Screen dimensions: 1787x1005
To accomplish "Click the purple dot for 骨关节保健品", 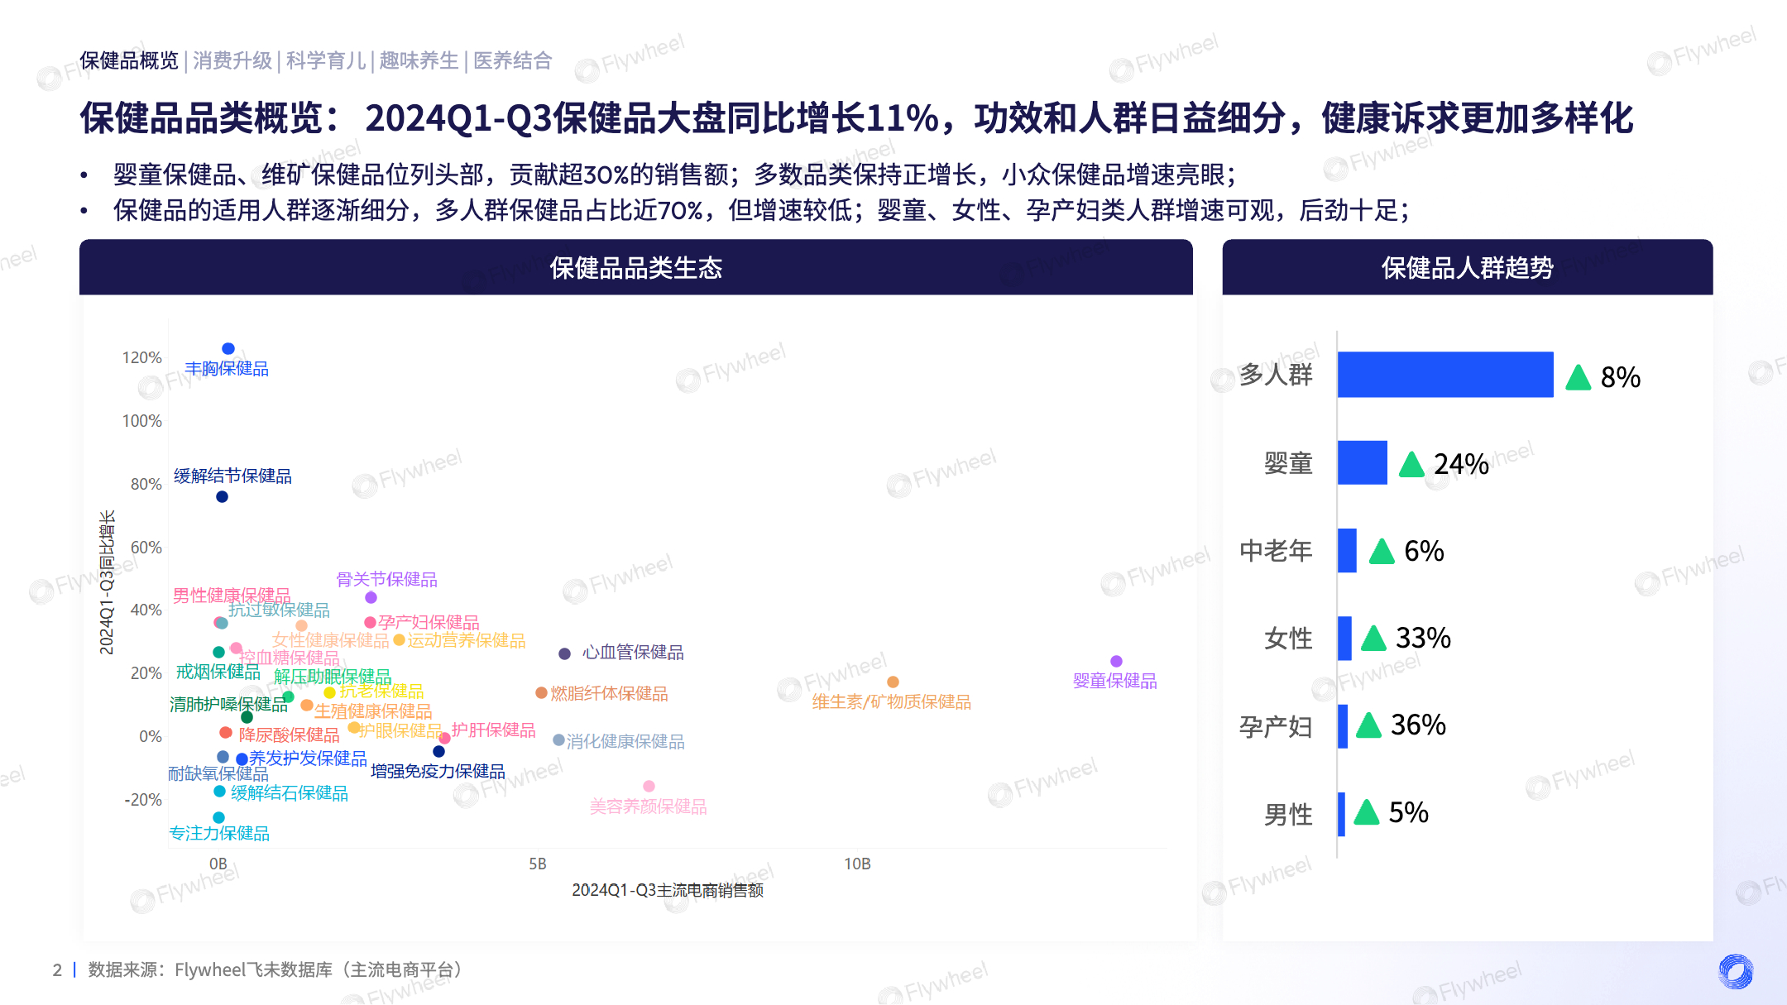I will pyautogui.click(x=371, y=597).
